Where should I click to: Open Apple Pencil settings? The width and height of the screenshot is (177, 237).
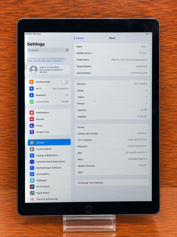coord(50,193)
